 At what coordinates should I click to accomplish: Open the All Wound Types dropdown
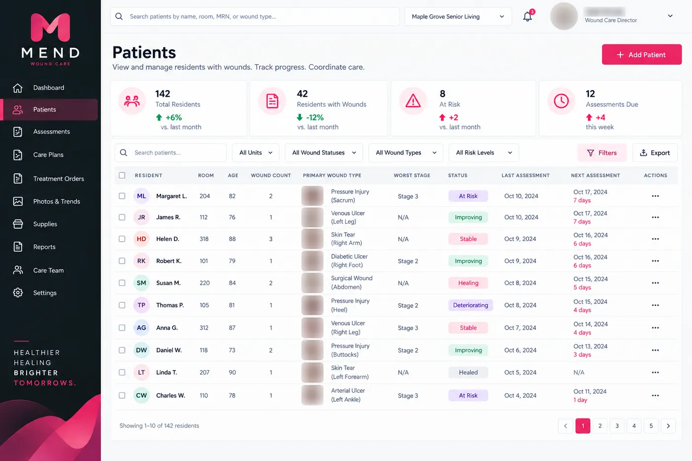(406, 153)
